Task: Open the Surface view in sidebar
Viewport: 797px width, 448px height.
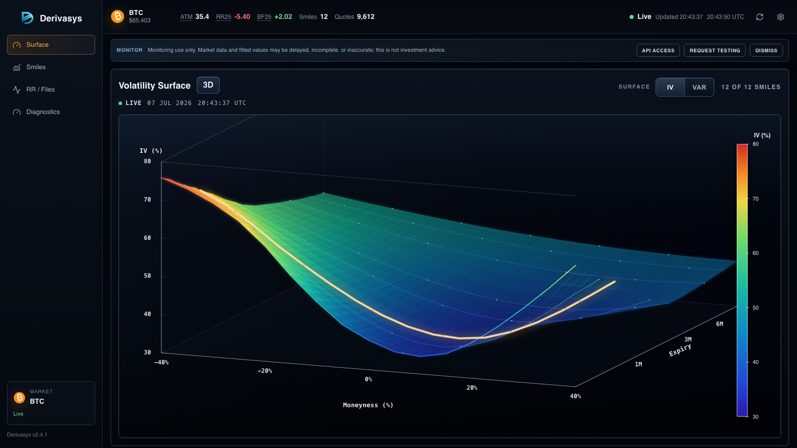Action: point(51,45)
